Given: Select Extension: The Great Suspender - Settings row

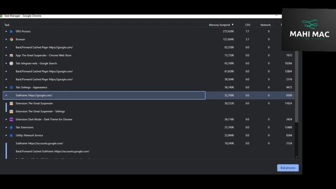Looking at the screenshot, I should click(x=149, y=111).
